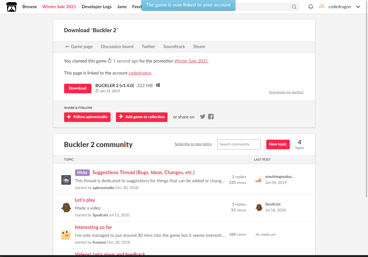Share Buckler 2 on Twitter icon

tap(202, 117)
